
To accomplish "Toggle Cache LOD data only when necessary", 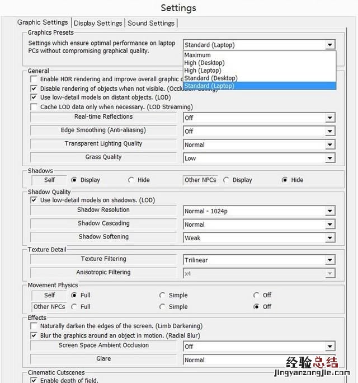I will tap(34, 106).
